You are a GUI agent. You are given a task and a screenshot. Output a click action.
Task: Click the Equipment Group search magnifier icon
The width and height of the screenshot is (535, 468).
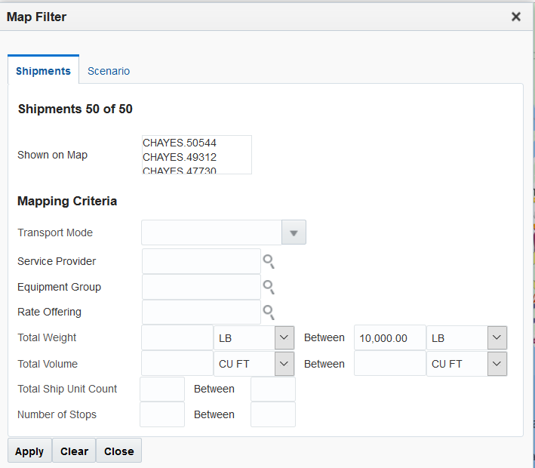coord(269,288)
